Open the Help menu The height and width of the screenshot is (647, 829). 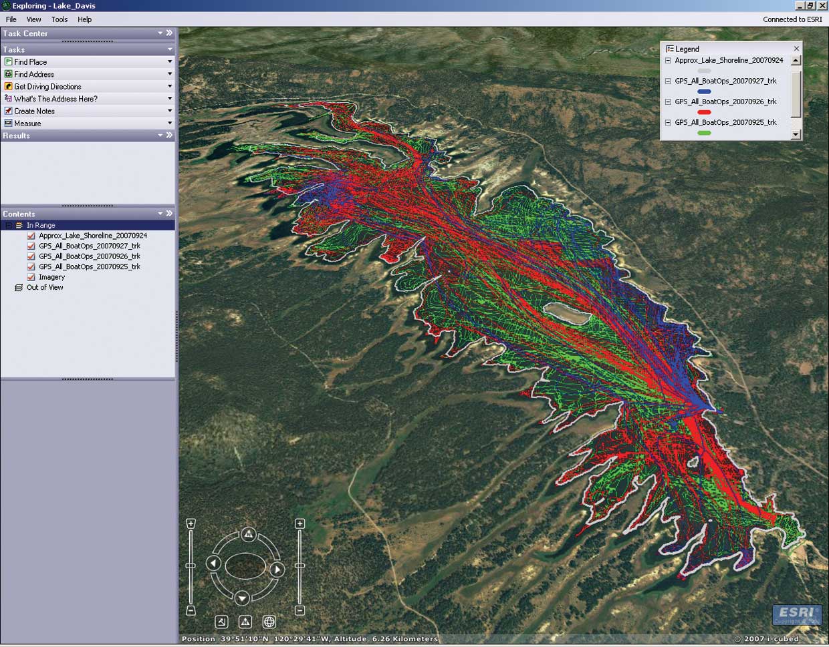click(84, 19)
